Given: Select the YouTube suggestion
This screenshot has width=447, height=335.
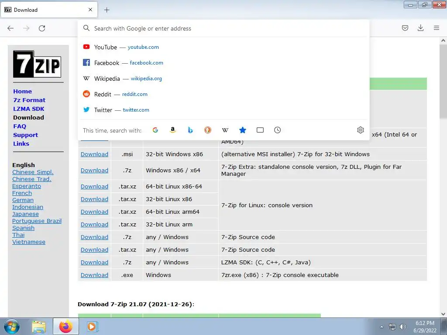Looking at the screenshot, I should click(x=223, y=47).
